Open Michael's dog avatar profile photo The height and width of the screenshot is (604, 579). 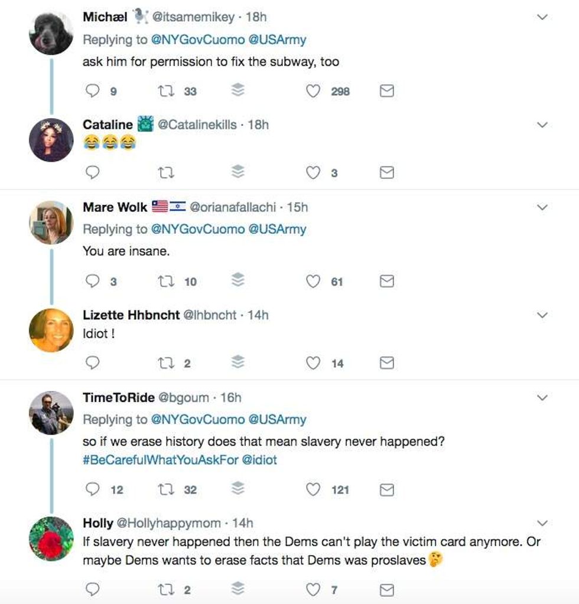click(51, 32)
